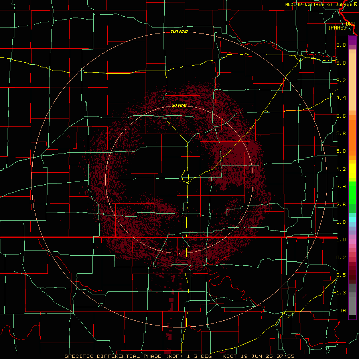Pick the pink swatch beside 1.0
The width and height of the screenshot is (359, 359).
pyautogui.click(x=352, y=242)
